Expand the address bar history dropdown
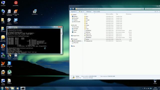Image resolution: width=160 pixels, height=90 pixels. point(141,9)
